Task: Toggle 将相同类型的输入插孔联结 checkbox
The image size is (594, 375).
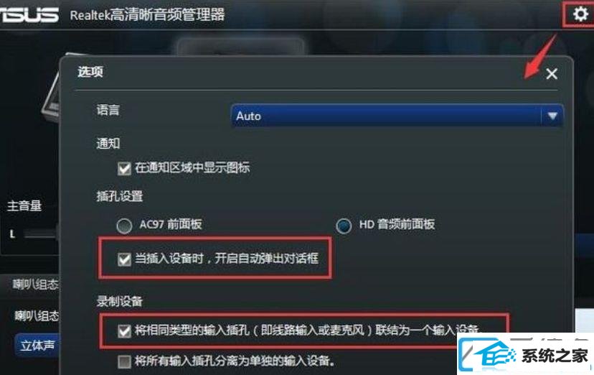Action: (124, 330)
